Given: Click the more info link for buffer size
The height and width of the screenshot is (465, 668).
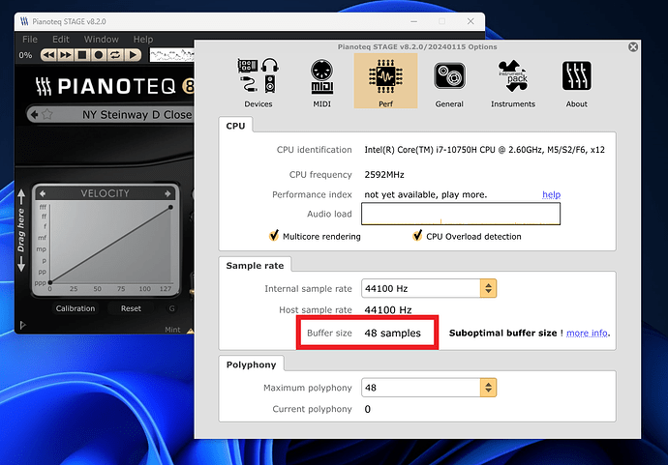Looking at the screenshot, I should click(587, 334).
